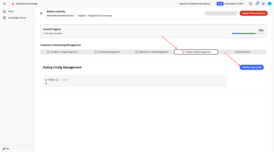Select the Styling Config Management step

click(196, 52)
